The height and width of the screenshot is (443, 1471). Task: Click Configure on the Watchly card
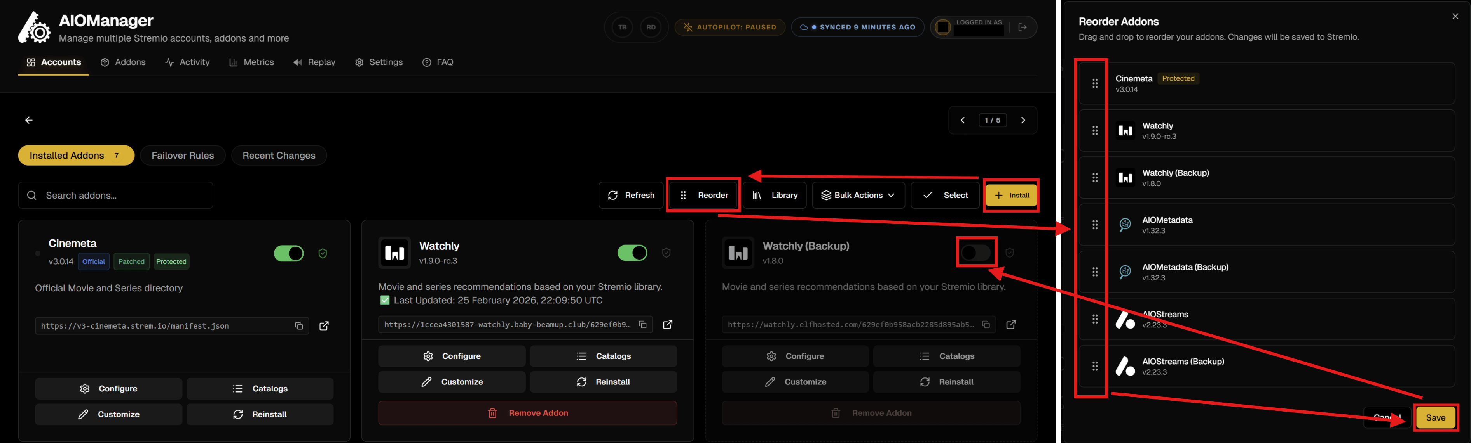(452, 356)
